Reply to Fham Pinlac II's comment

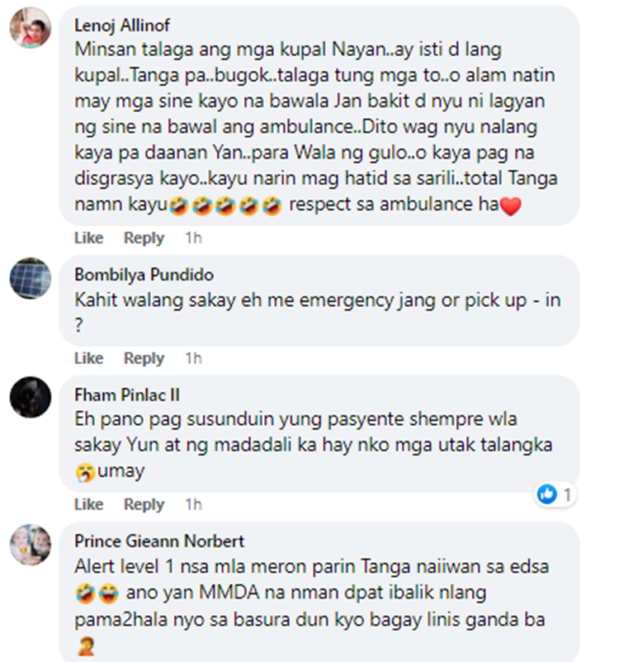pyautogui.click(x=144, y=504)
